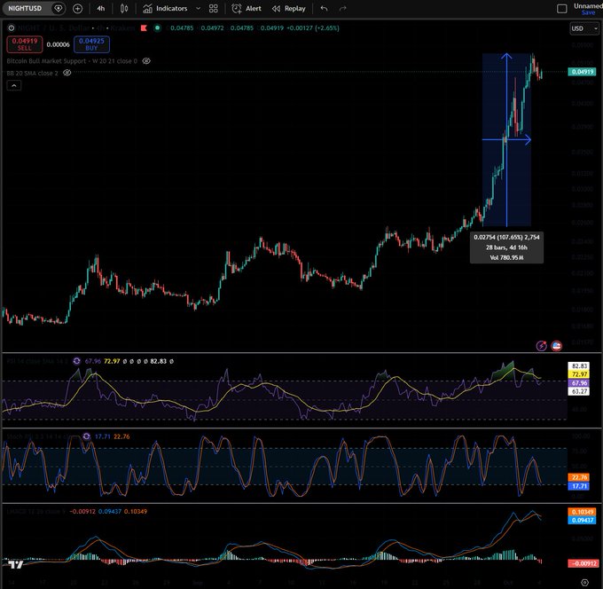The width and height of the screenshot is (603, 589).
Task: Open the USD currency dropdown
Action: 584,28
